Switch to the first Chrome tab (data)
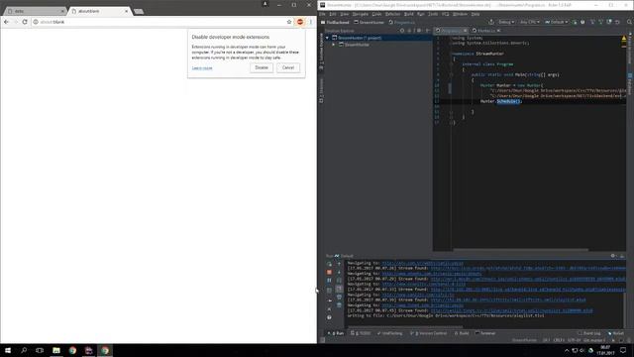The image size is (634, 357). 36,11
